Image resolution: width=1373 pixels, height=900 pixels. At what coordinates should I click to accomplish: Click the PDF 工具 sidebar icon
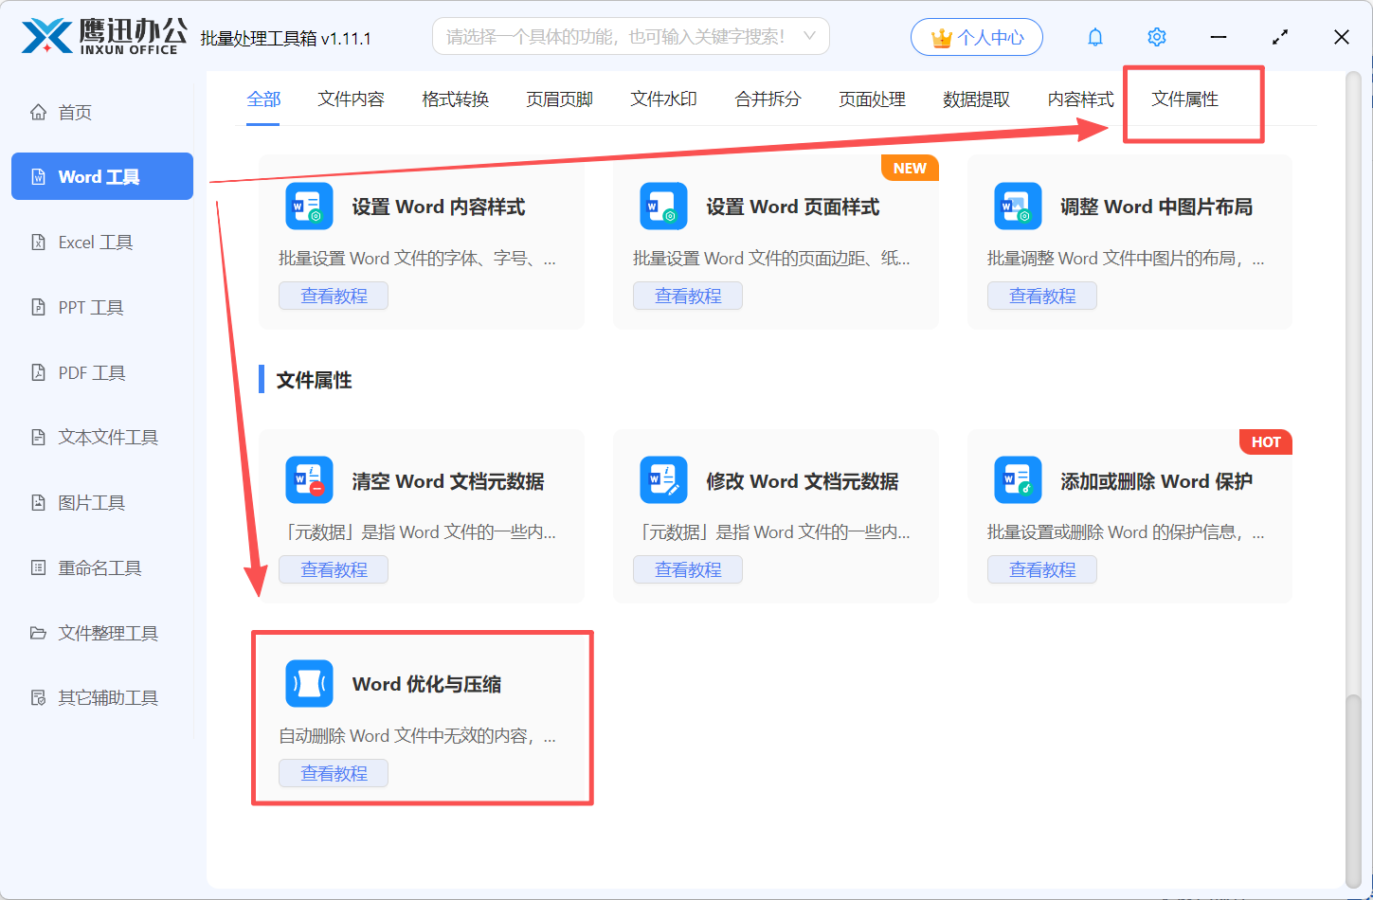pos(38,372)
